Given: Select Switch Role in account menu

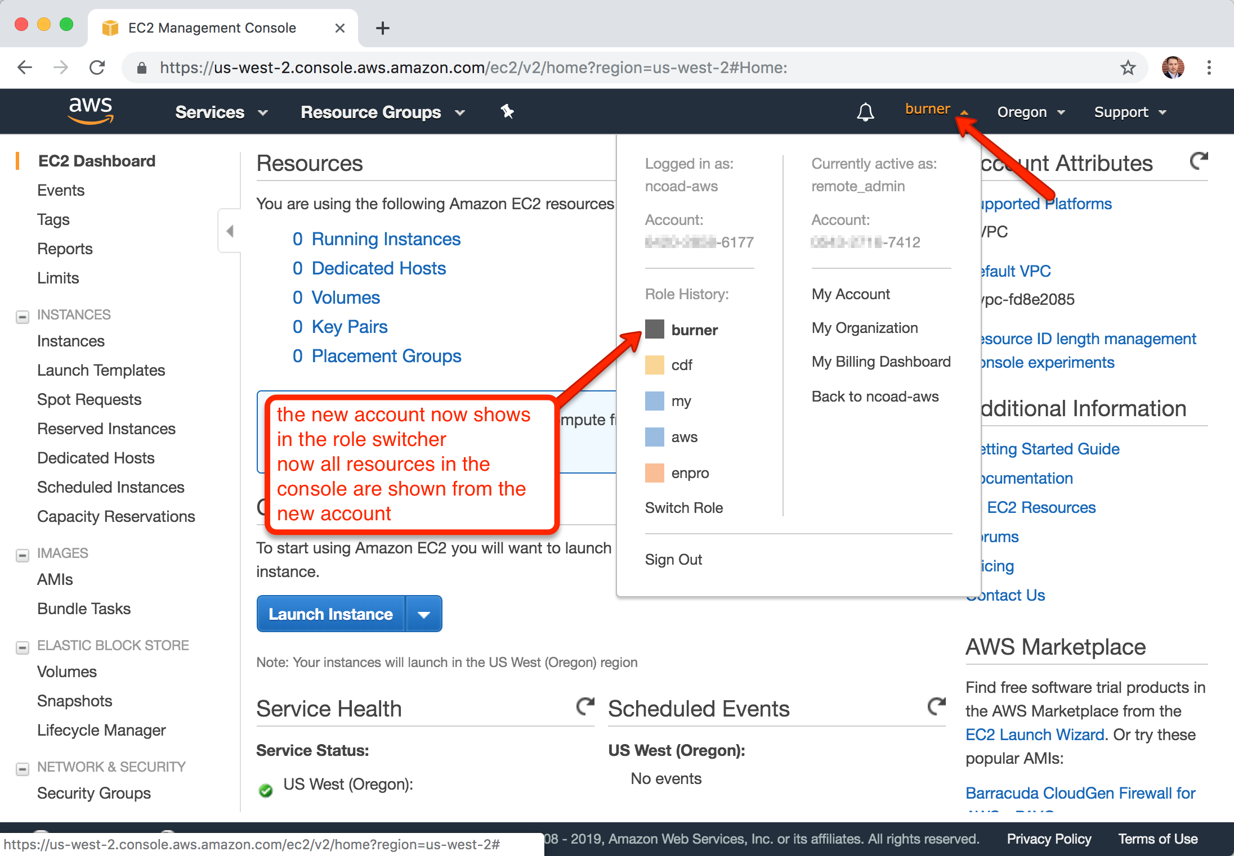Looking at the screenshot, I should point(683,508).
